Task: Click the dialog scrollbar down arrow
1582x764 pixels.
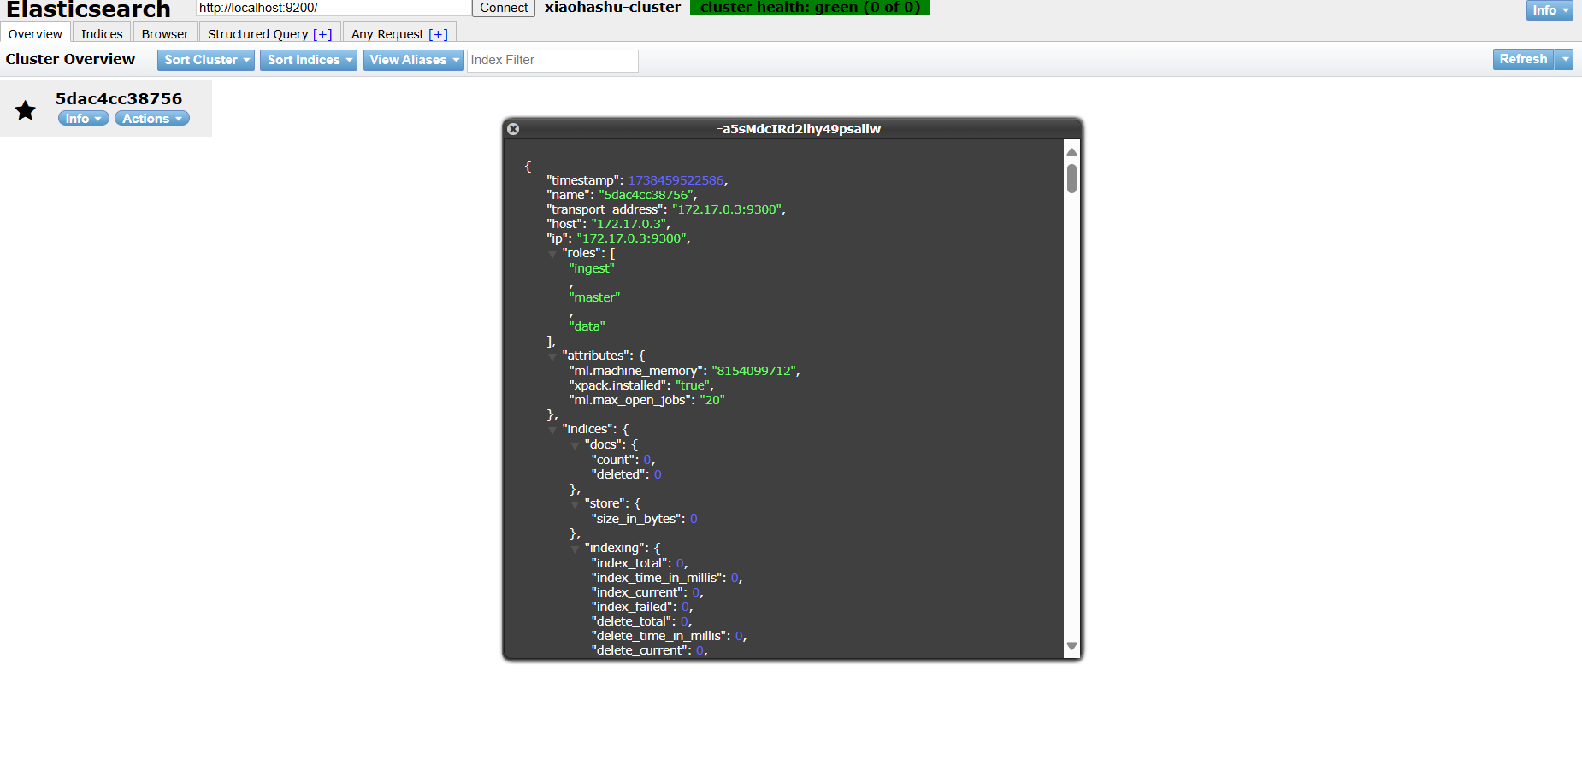Action: (x=1071, y=646)
